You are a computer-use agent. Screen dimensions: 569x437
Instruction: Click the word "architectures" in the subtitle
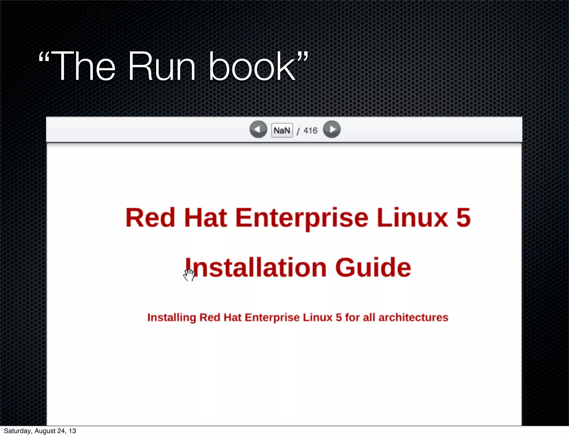413,317
